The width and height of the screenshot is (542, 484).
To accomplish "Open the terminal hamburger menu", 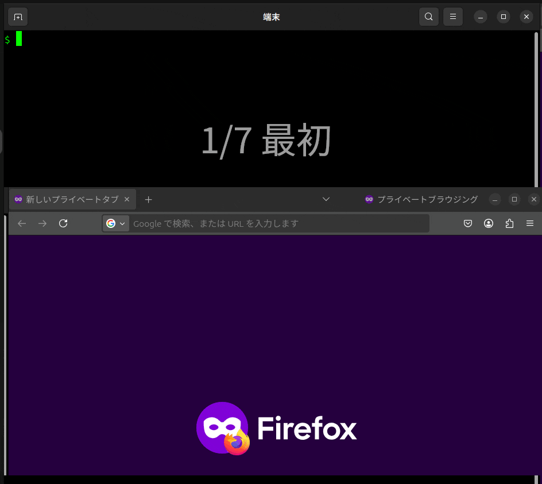I will click(453, 16).
